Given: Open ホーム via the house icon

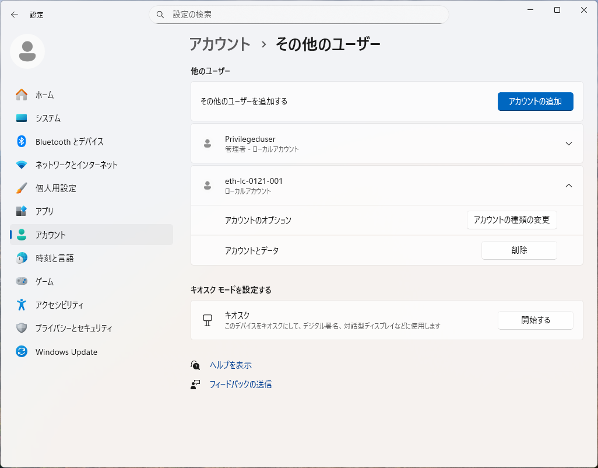Looking at the screenshot, I should 22,95.
